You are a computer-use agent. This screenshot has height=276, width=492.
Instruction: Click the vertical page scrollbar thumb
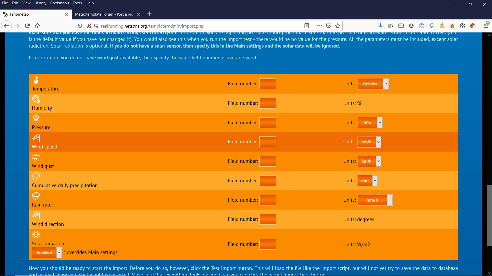pos(489,216)
